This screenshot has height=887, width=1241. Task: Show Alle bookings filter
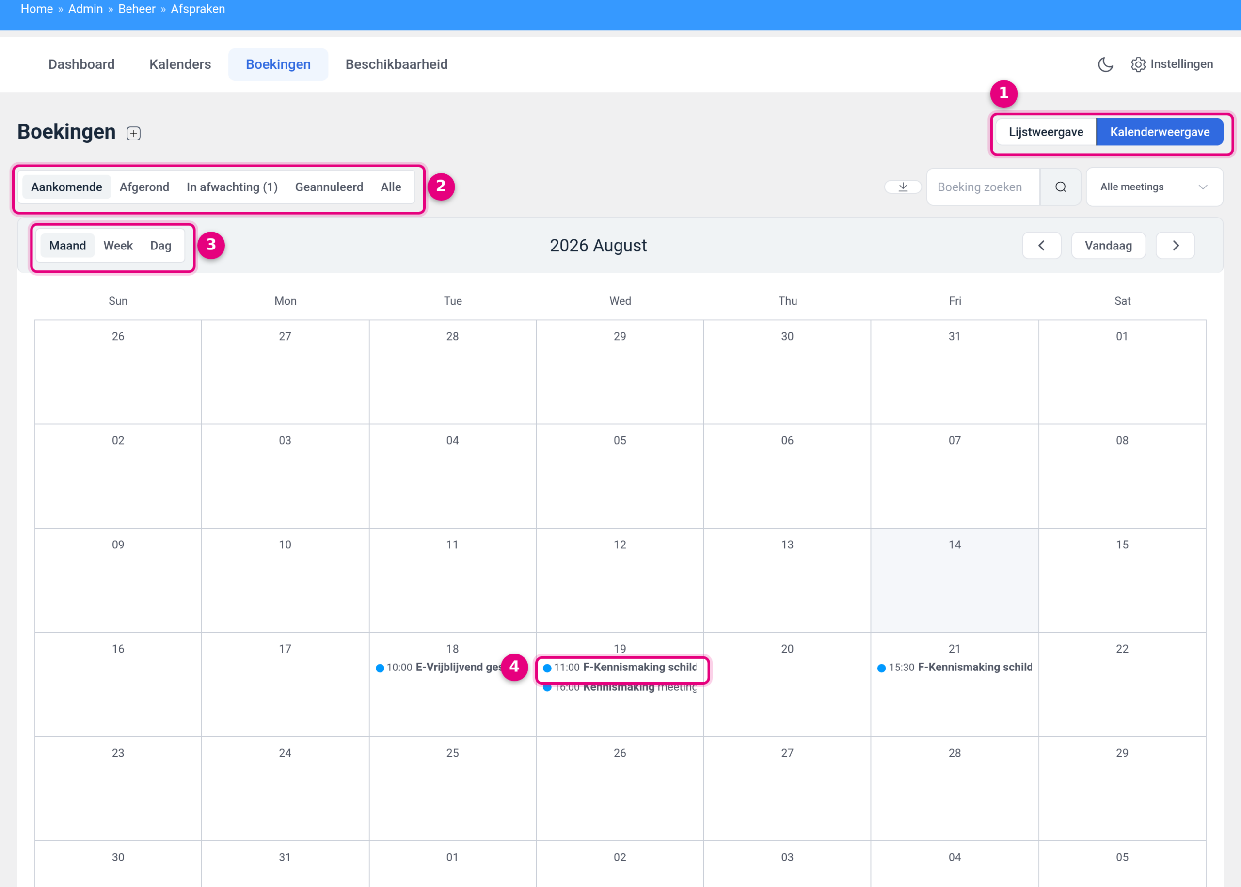pos(391,187)
